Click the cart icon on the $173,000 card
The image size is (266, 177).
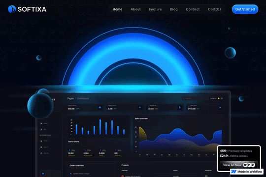click(x=220, y=107)
